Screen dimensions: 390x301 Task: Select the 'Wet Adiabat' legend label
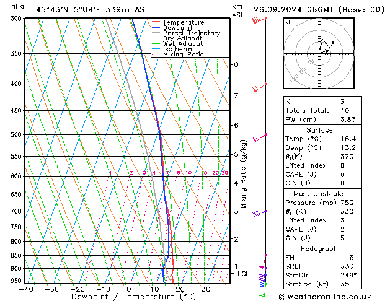coord(183,44)
